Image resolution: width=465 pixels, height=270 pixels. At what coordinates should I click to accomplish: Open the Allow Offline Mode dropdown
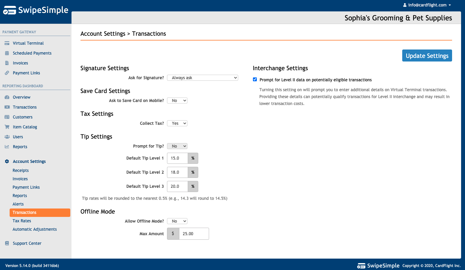177,221
